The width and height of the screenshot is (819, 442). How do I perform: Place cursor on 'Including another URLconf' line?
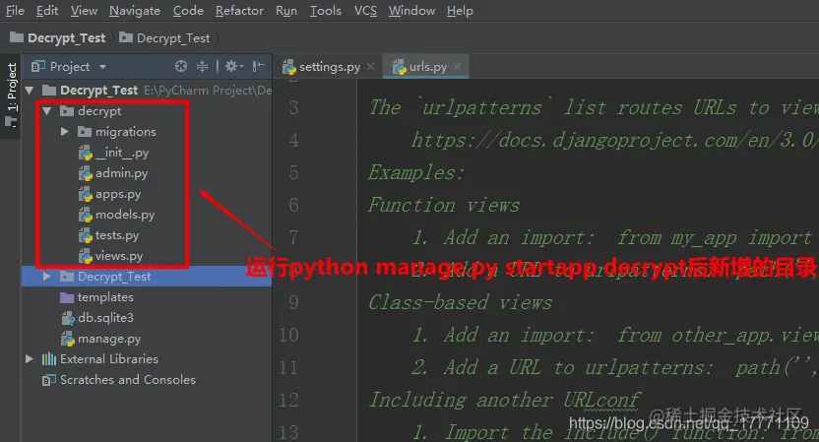[x=504, y=401]
